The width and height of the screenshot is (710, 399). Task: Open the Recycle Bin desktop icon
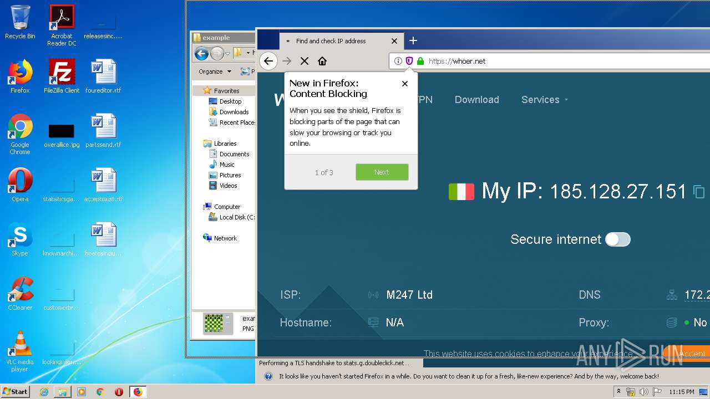[x=20, y=22]
